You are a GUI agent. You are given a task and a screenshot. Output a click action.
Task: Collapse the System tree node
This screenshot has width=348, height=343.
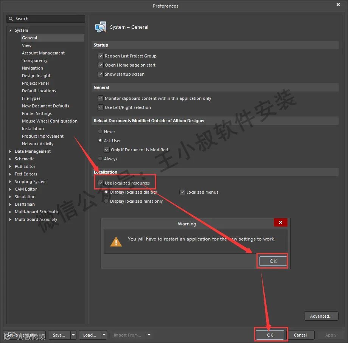tap(10, 30)
